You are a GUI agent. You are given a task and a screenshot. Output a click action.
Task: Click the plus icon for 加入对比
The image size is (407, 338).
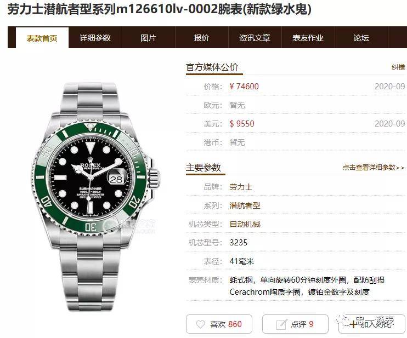(x=354, y=324)
